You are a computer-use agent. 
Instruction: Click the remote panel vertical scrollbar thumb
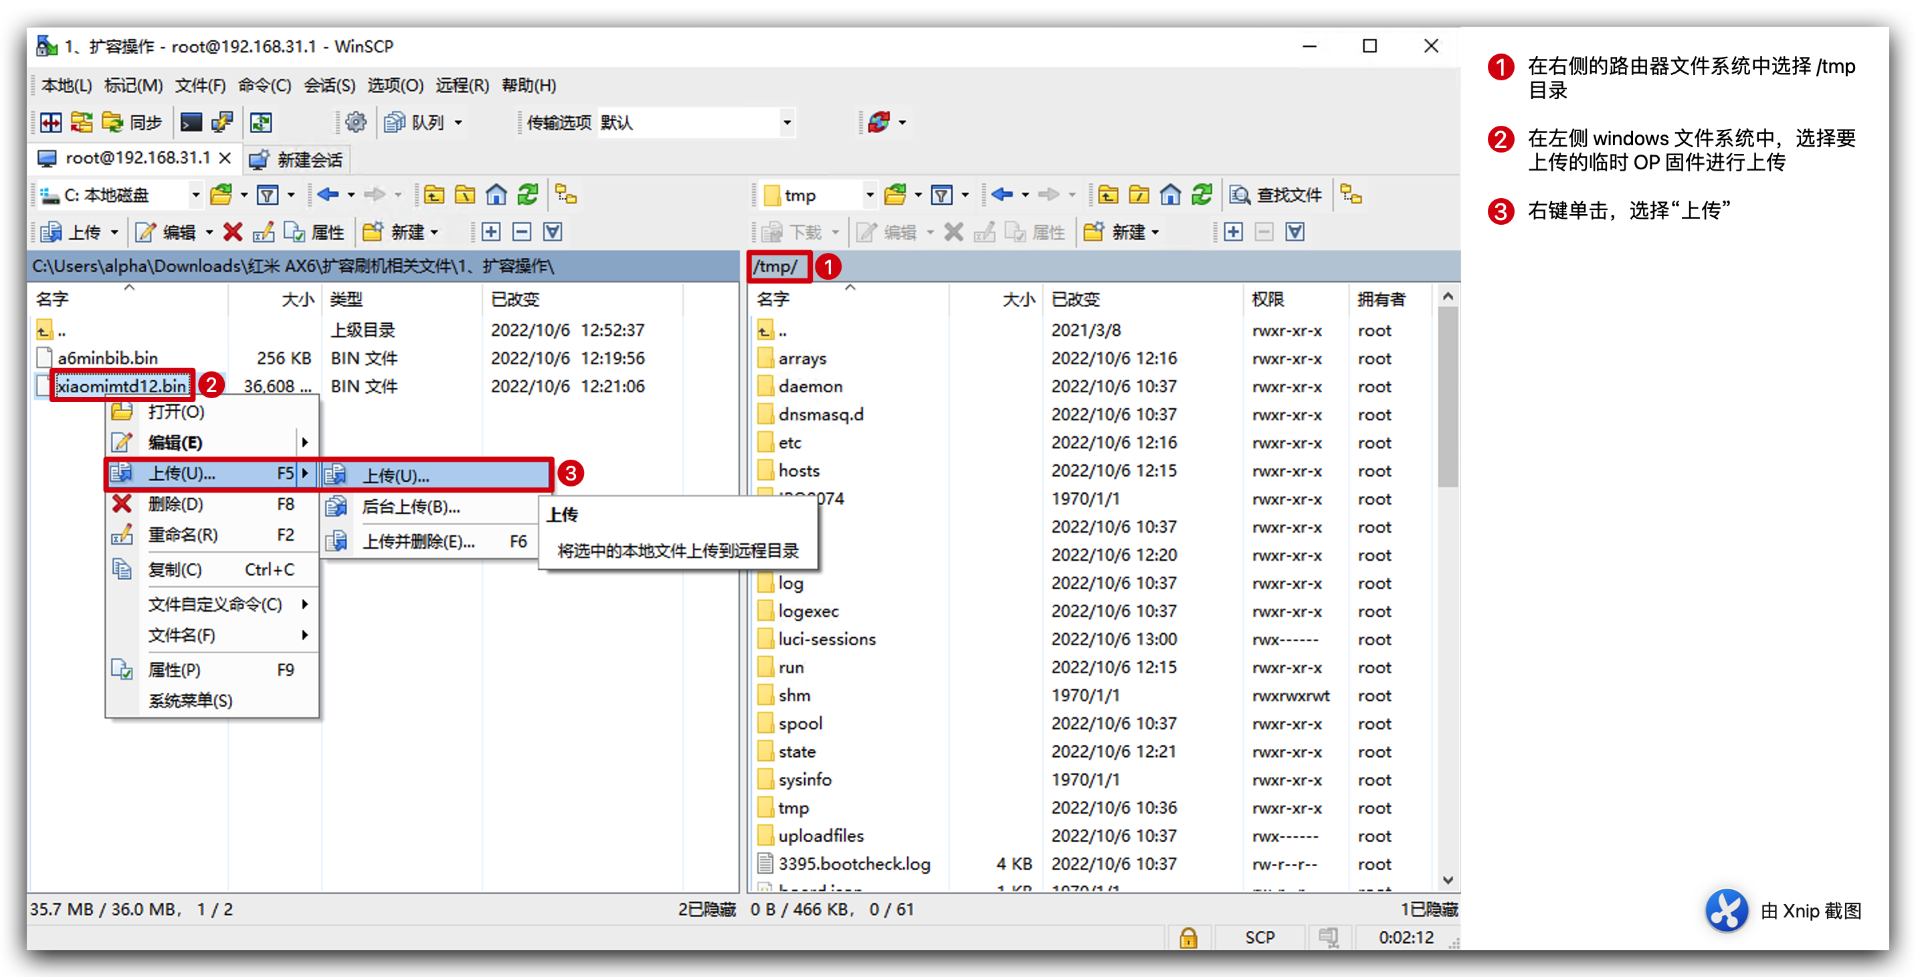1448,397
